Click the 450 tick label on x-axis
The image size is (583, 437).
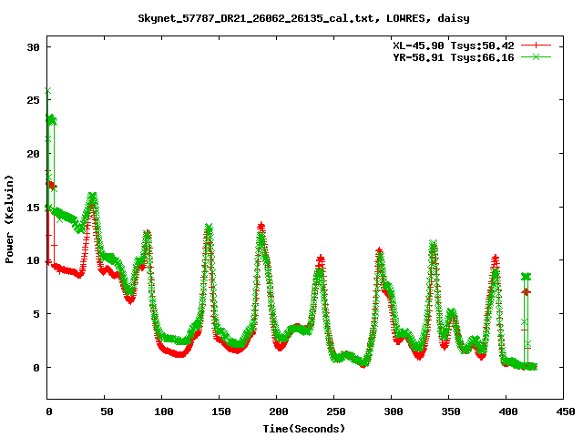pyautogui.click(x=563, y=412)
